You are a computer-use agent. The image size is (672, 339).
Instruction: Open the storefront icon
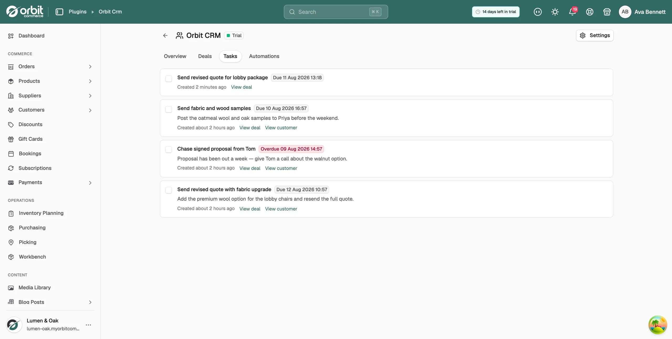pos(607,12)
